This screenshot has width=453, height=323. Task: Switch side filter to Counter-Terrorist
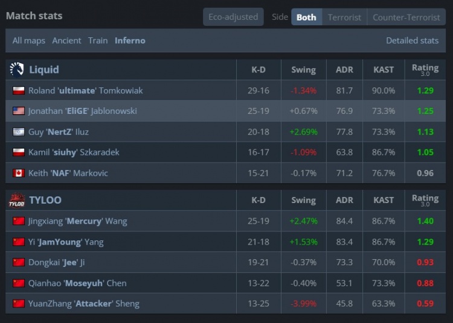(x=406, y=17)
